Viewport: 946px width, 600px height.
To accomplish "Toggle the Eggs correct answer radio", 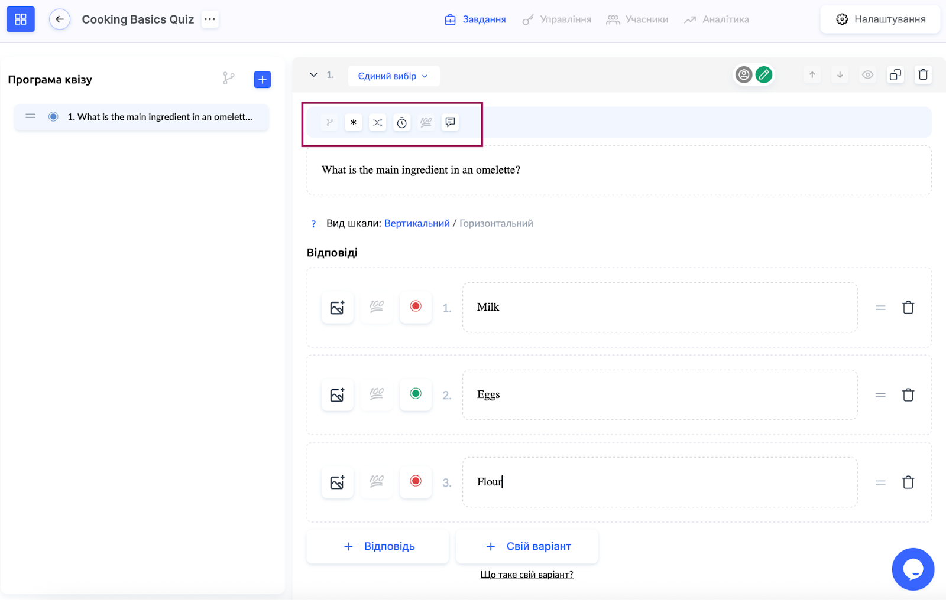I will click(x=416, y=394).
